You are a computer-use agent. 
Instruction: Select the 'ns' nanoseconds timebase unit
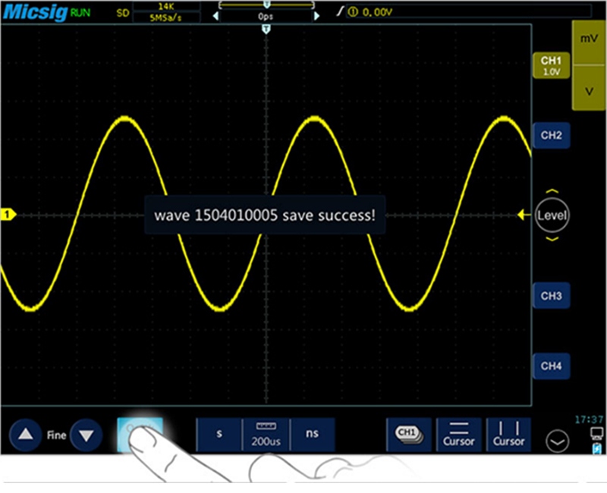(x=312, y=434)
